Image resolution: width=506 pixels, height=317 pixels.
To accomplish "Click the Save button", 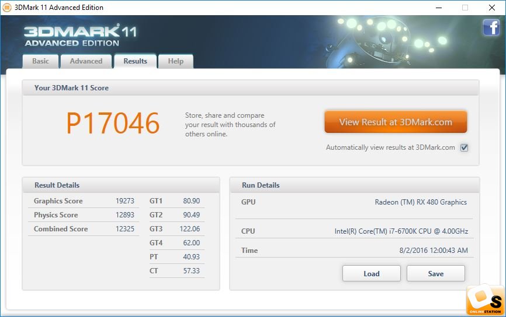I will point(436,273).
